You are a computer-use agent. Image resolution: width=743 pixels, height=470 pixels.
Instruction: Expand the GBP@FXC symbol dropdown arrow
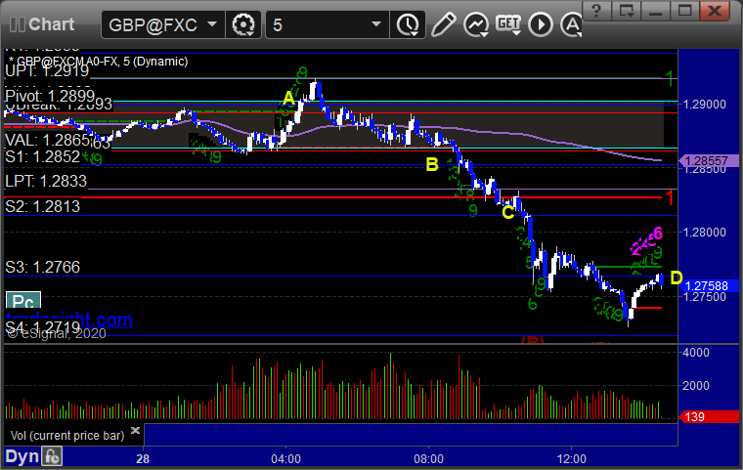212,24
